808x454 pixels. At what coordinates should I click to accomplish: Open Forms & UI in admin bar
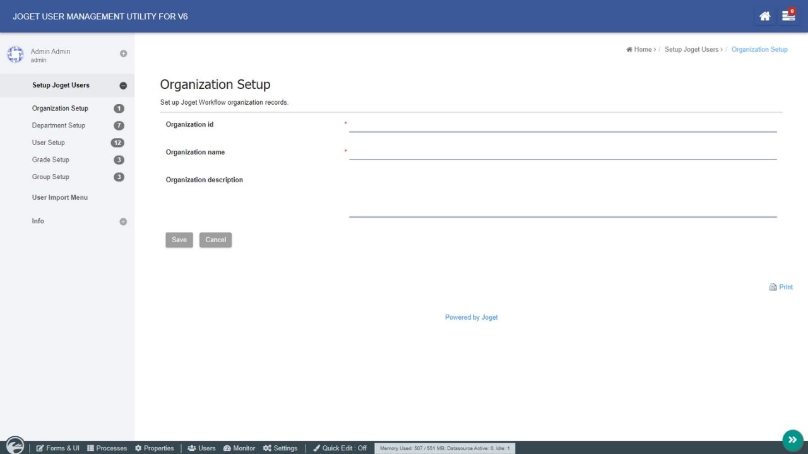(58, 448)
